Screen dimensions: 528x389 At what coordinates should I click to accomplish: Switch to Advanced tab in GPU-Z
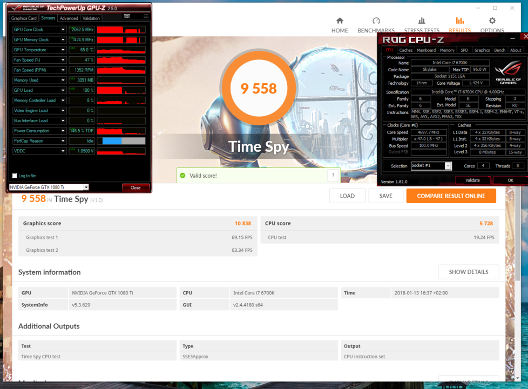tap(69, 18)
